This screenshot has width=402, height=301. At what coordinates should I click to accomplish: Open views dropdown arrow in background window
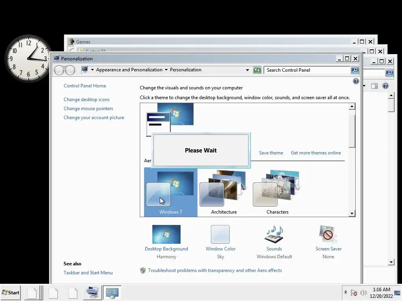[364, 86]
